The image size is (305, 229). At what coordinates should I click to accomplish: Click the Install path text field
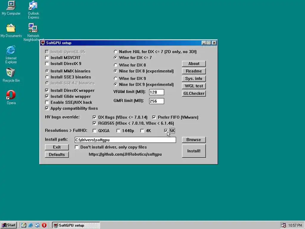(125, 140)
